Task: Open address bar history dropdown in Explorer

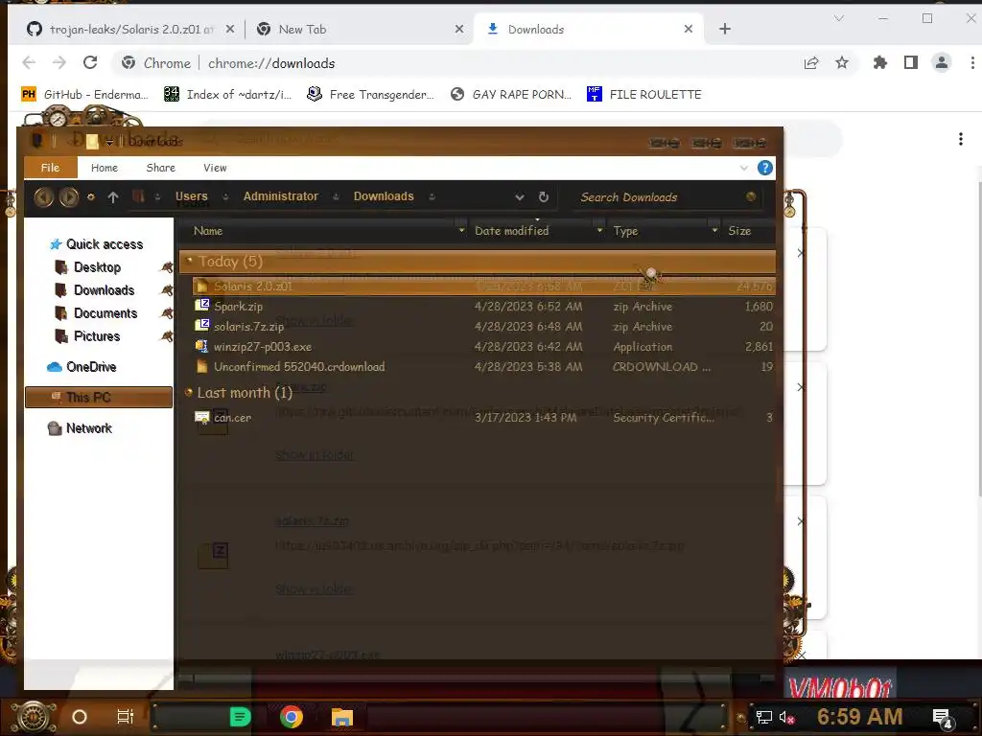Action: 519,197
